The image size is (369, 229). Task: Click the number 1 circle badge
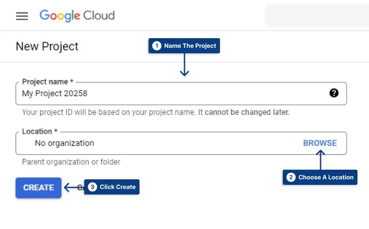[x=157, y=46]
